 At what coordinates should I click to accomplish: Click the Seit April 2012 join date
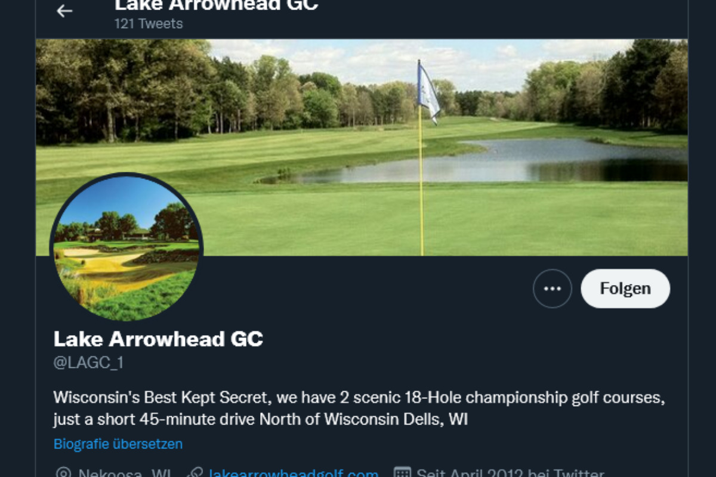(x=509, y=473)
